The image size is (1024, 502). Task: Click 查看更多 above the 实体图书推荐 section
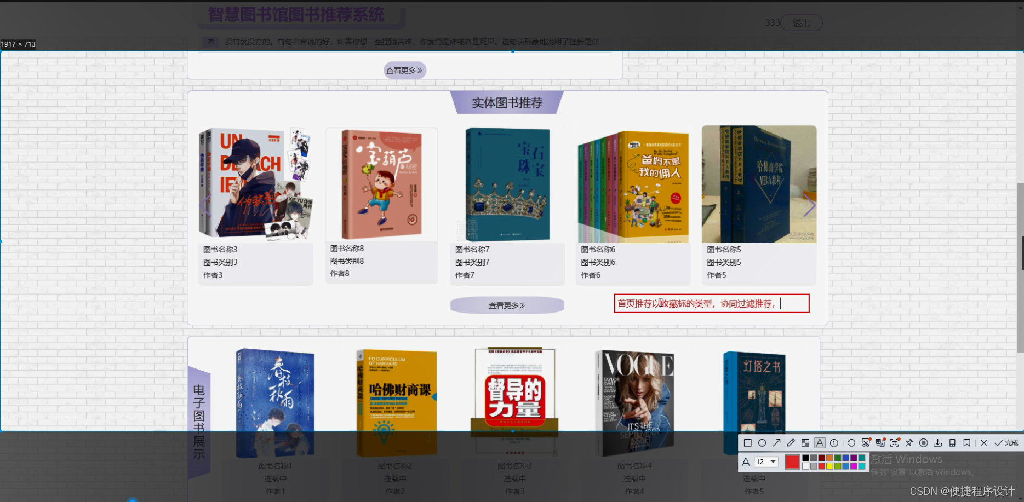click(404, 70)
